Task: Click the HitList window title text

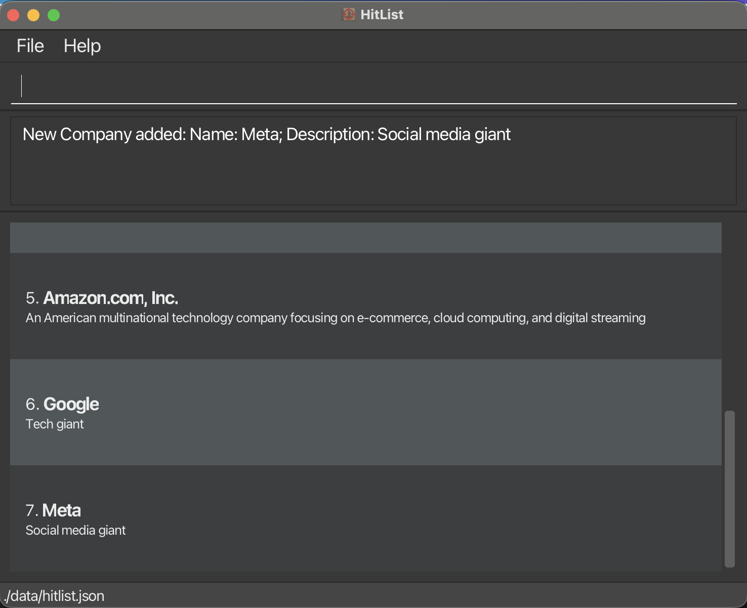Action: (381, 14)
